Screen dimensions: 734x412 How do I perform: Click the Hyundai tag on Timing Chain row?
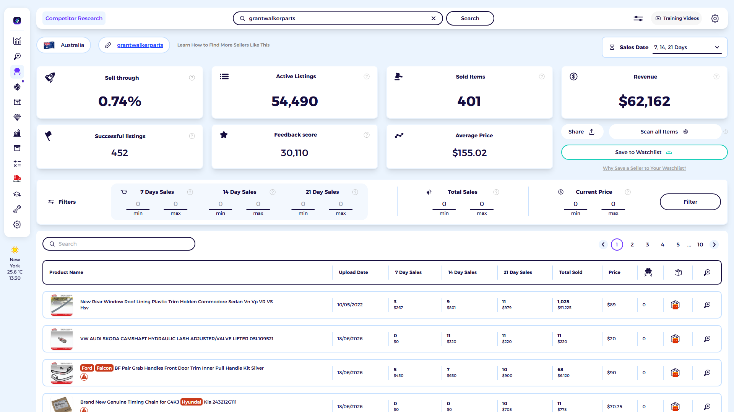(x=192, y=402)
